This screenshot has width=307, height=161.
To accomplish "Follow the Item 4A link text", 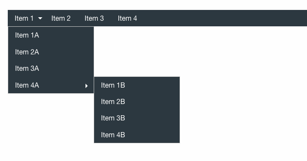I will tap(27, 85).
